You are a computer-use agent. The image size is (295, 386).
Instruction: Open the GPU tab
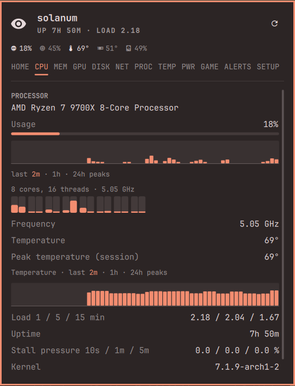click(x=80, y=67)
